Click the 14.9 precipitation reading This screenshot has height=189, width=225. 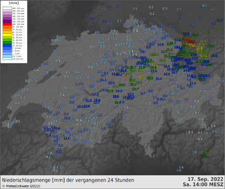pyautogui.click(x=161, y=44)
